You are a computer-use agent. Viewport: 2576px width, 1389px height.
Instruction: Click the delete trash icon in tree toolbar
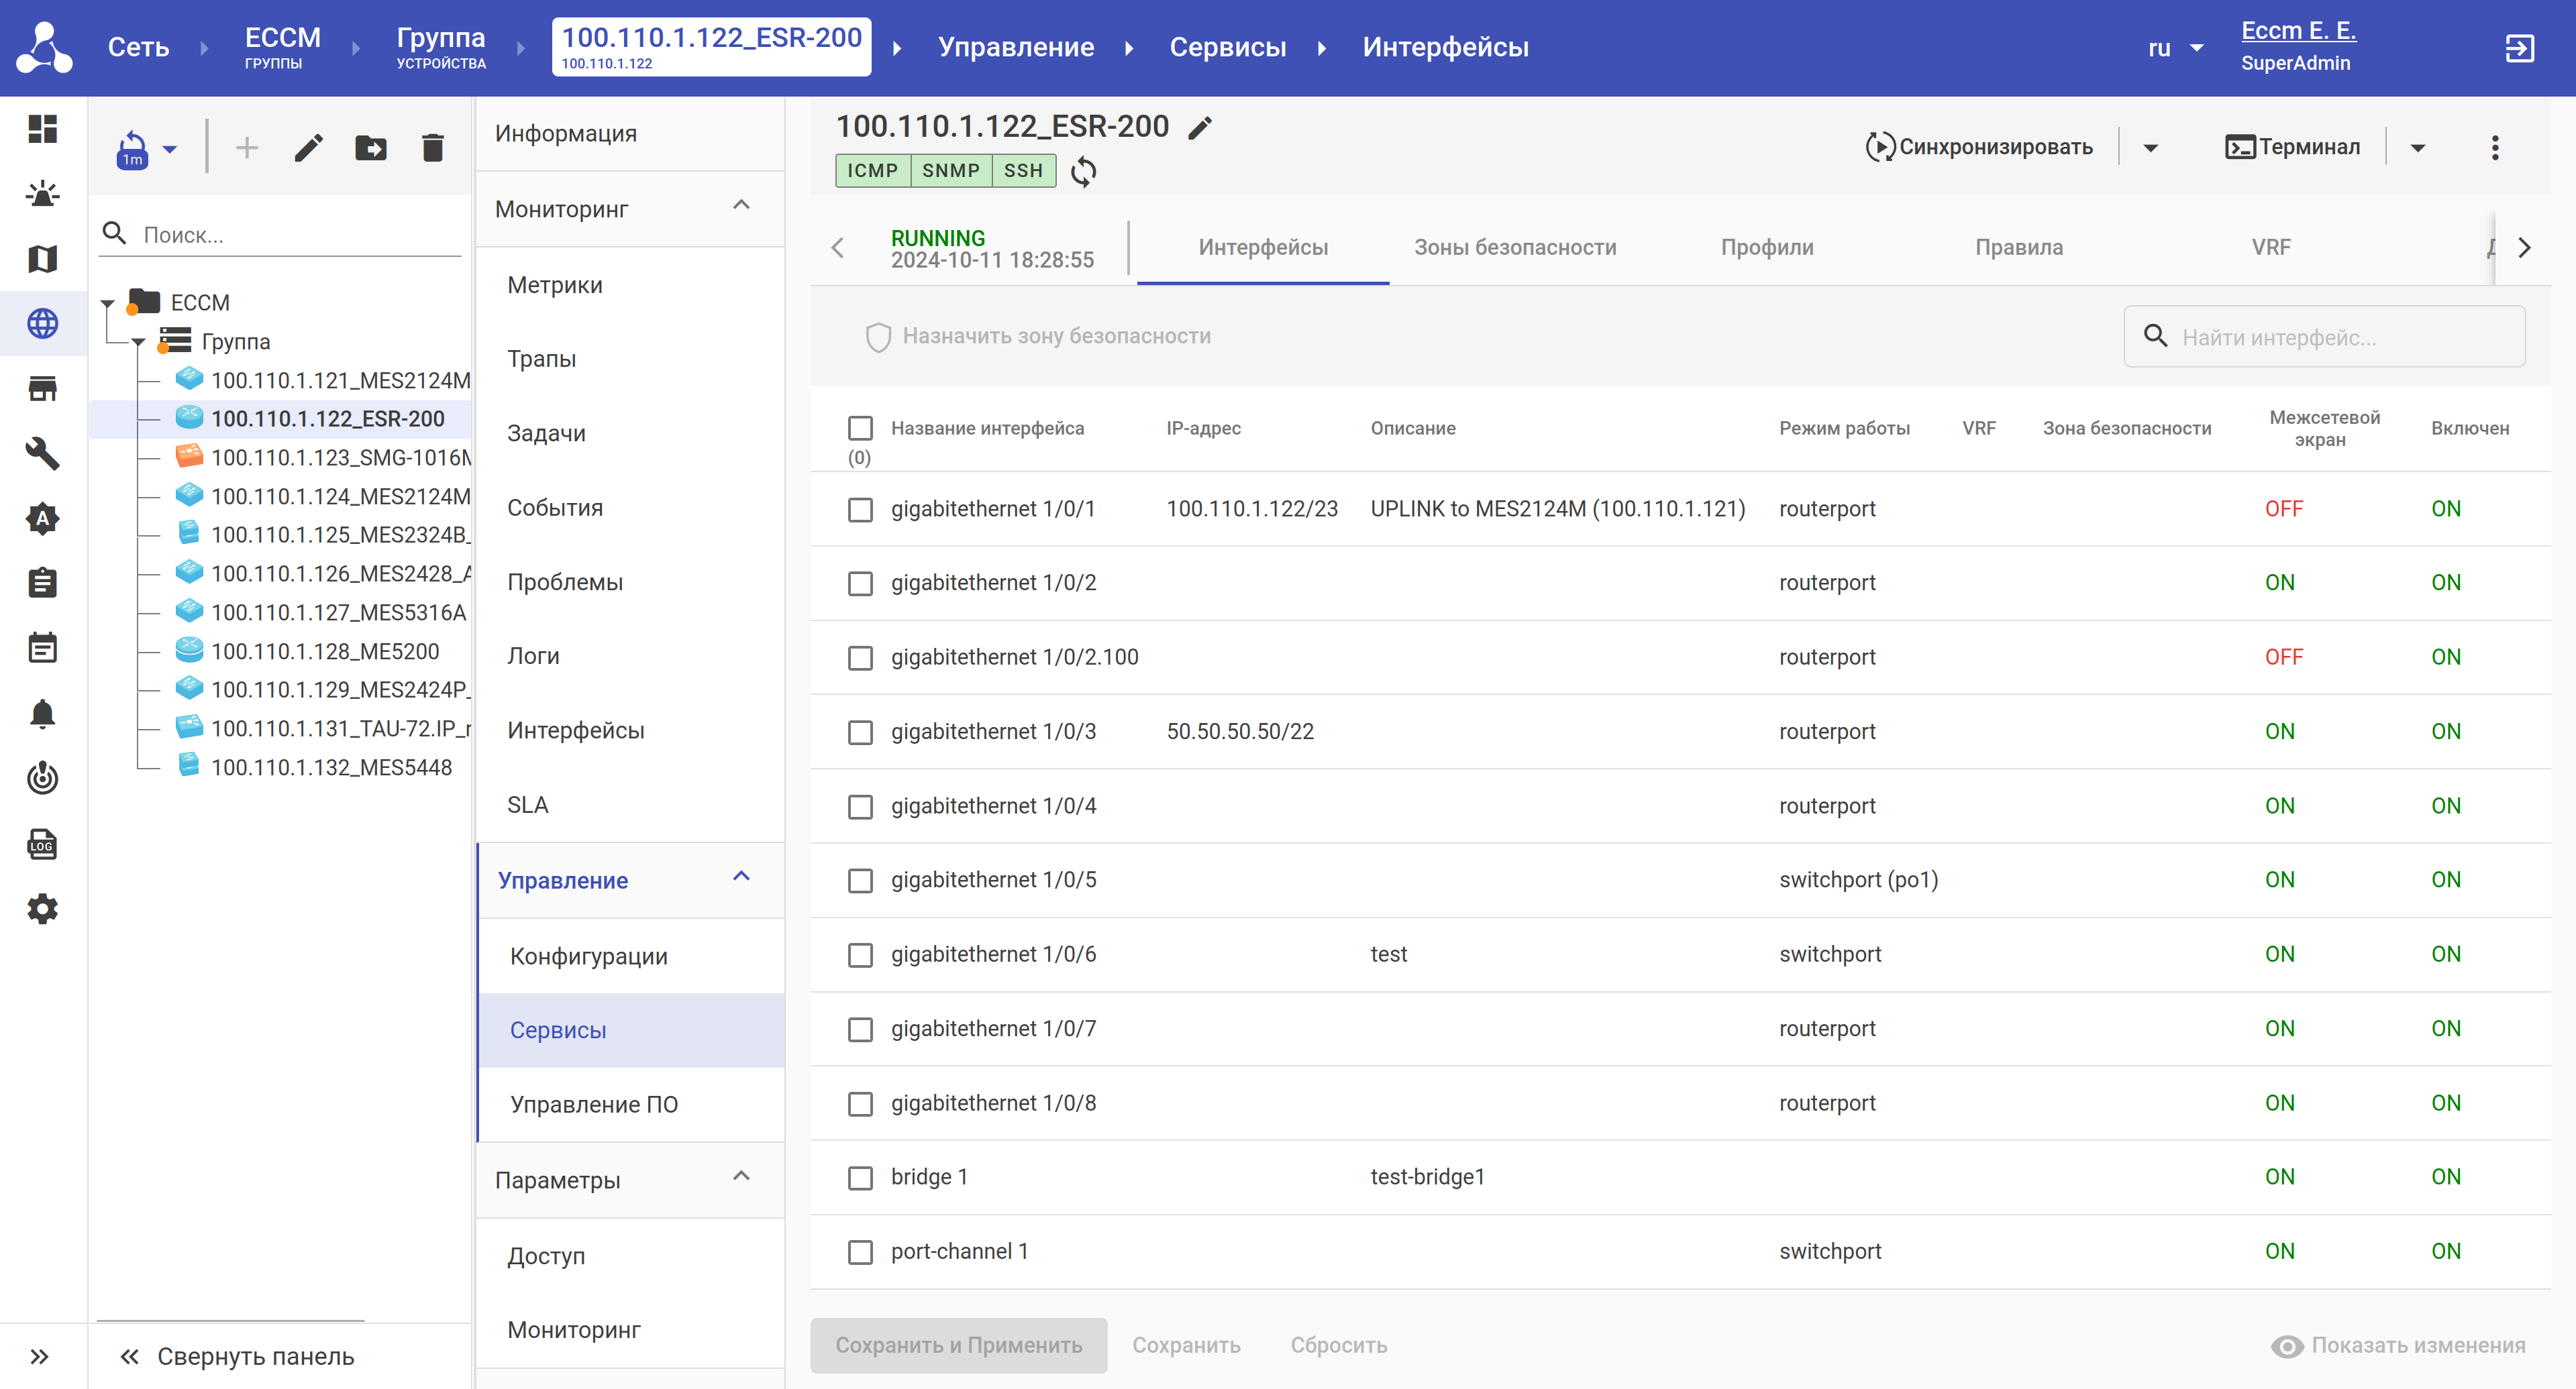click(432, 148)
